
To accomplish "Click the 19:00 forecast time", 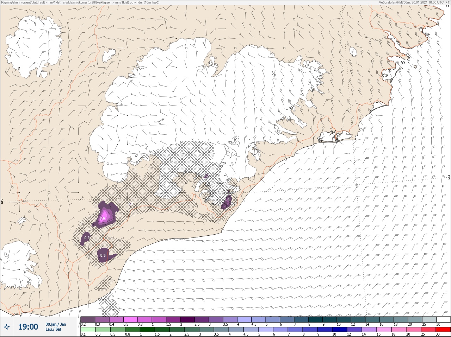I will tap(28, 327).
